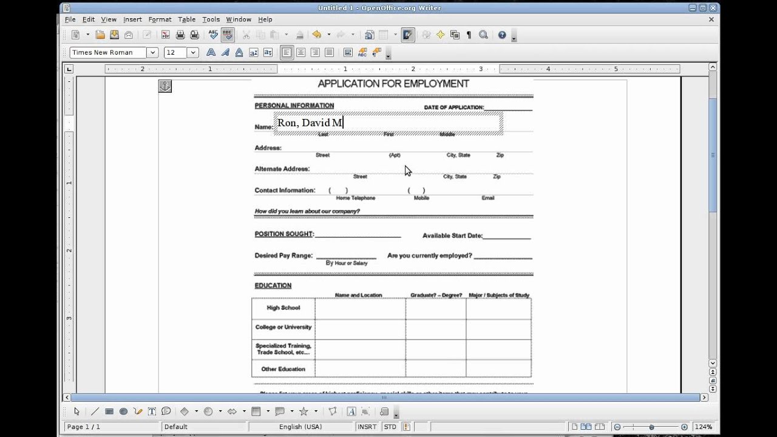Image resolution: width=777 pixels, height=437 pixels.
Task: Click the Subscript icon
Action: tap(268, 53)
